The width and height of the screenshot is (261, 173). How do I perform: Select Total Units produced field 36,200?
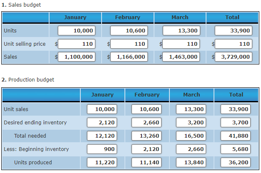pyautogui.click(x=236, y=162)
